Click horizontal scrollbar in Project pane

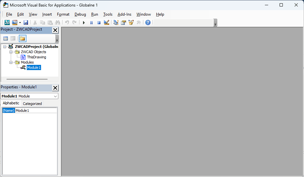tap(27, 79)
